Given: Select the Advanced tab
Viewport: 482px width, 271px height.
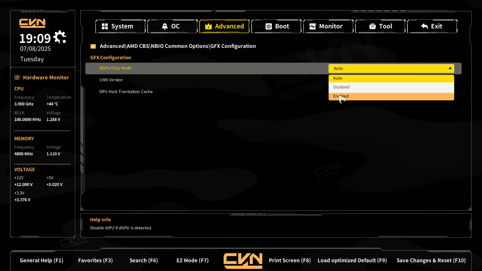Looking at the screenshot, I should pyautogui.click(x=224, y=26).
